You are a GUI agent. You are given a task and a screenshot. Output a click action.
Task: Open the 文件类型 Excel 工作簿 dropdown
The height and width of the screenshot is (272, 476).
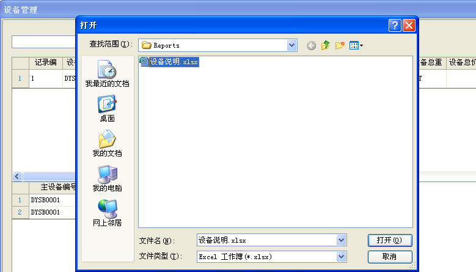pos(341,257)
